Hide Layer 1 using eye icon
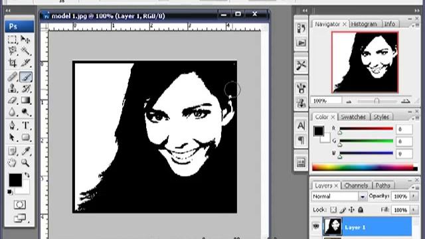This screenshot has width=425, height=239. (316, 226)
